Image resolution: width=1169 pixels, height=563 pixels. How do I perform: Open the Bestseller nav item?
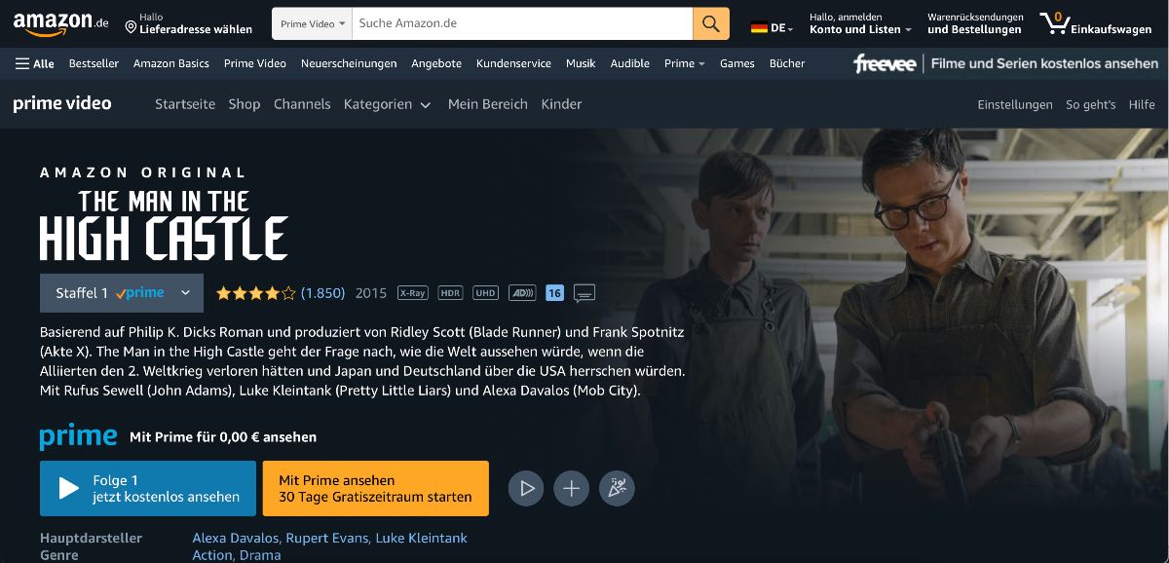click(94, 63)
